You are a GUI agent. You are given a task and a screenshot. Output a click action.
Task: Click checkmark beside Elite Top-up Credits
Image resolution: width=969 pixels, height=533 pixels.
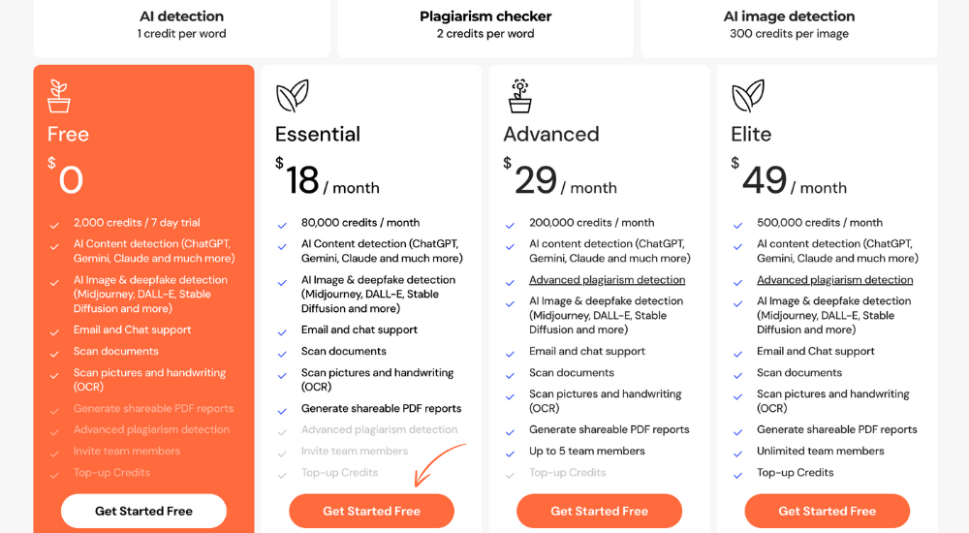click(737, 475)
